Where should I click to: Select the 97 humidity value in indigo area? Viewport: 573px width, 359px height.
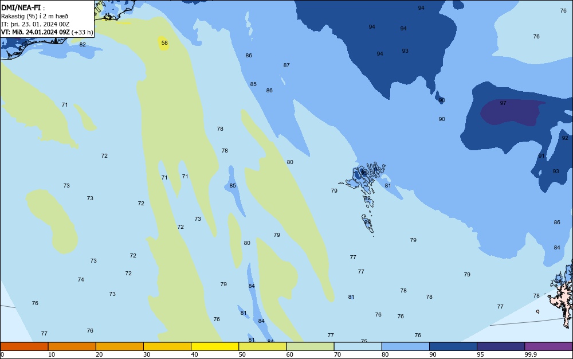[503, 103]
